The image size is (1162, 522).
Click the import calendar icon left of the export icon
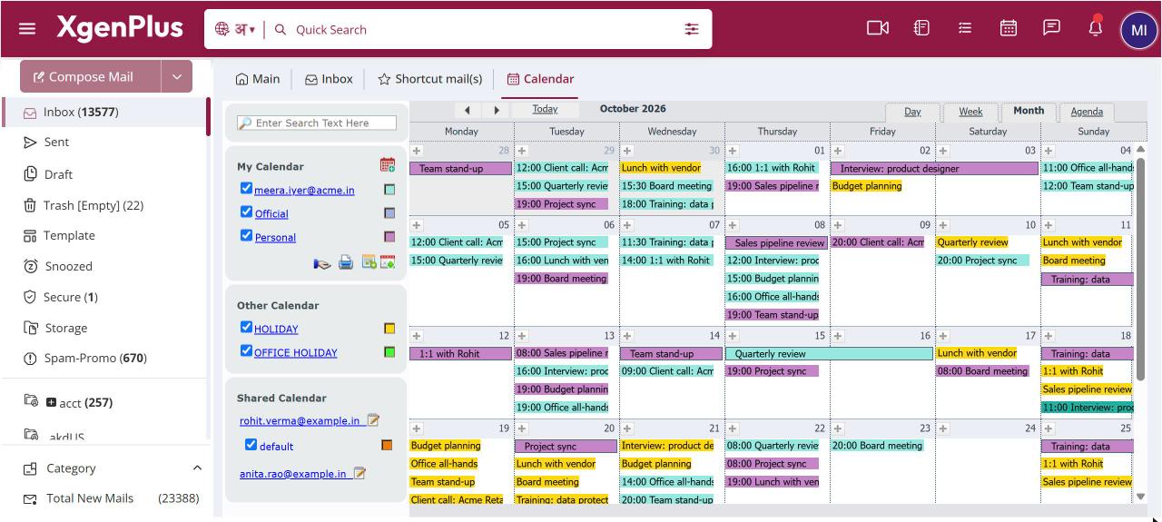369,262
